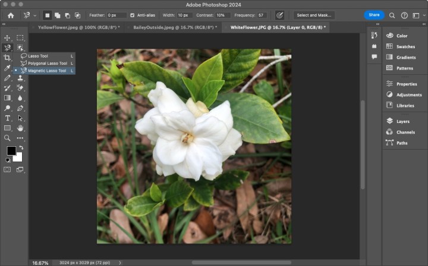Select the Zoom tool in toolbar
This screenshot has height=266, width=428.
8,138
